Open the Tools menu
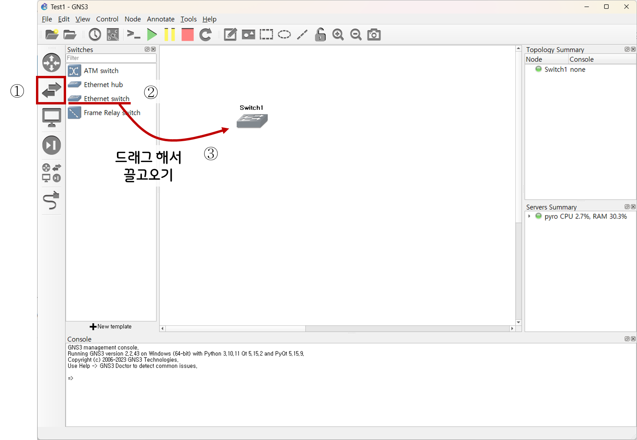This screenshot has width=637, height=440. click(x=188, y=19)
